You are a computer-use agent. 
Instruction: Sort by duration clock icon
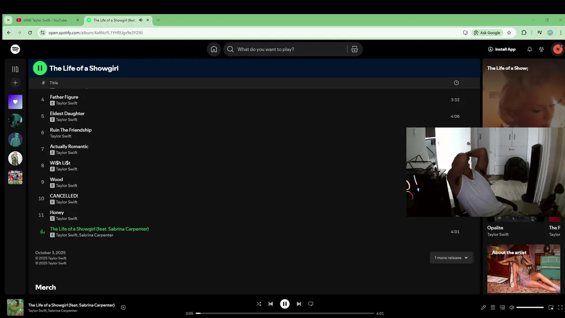tap(456, 83)
